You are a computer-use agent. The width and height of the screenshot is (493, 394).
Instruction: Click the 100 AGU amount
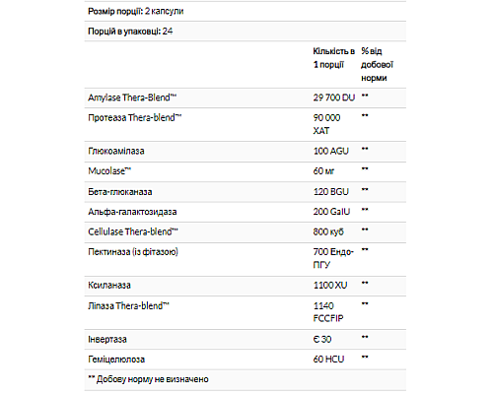coord(331,151)
